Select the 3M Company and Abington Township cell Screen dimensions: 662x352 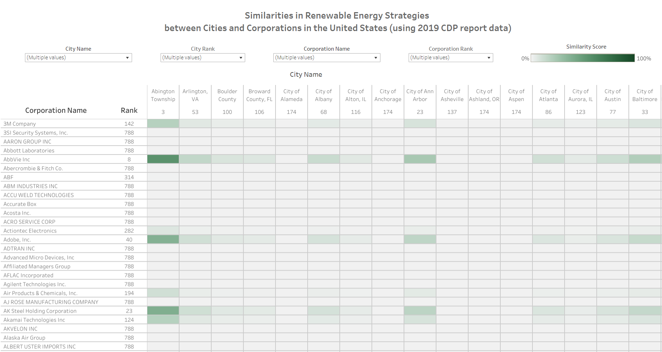[163, 124]
